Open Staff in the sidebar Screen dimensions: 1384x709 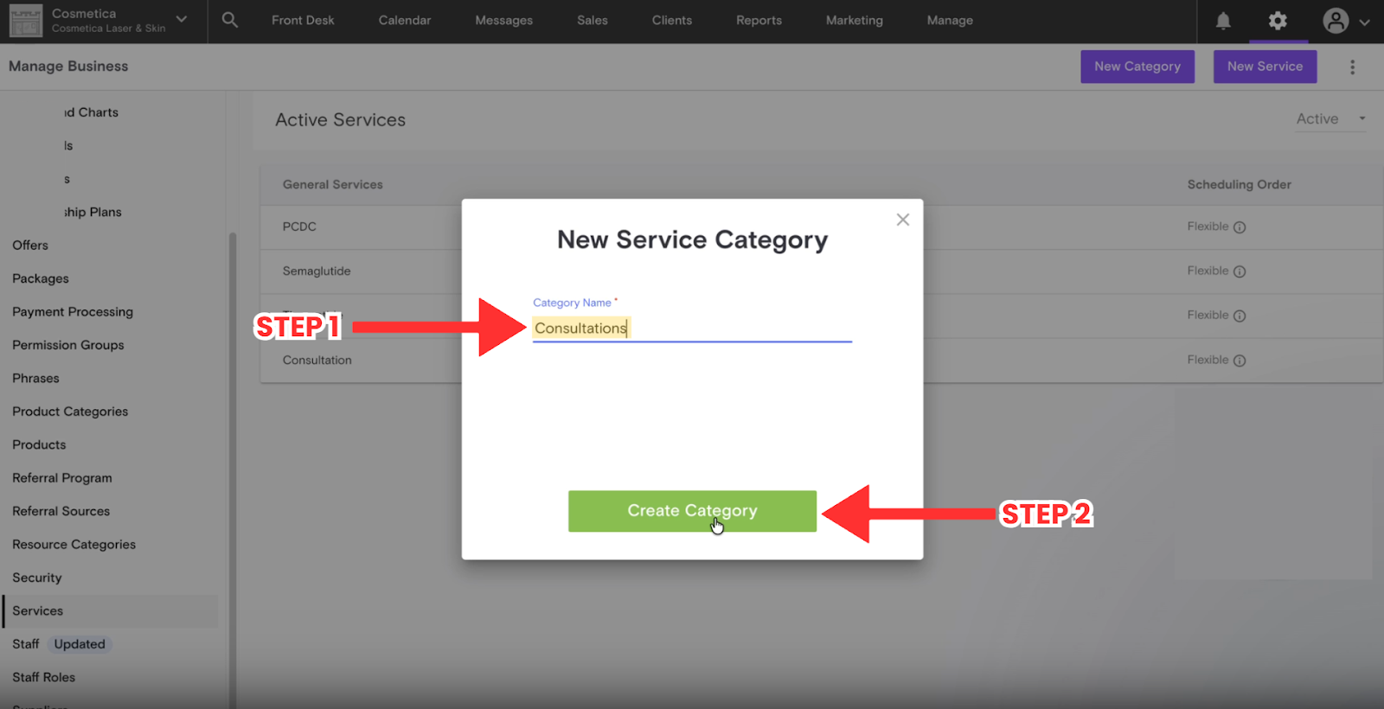[x=26, y=644]
